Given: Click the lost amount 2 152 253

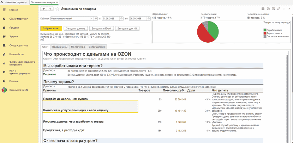Looking at the screenshot, I should 181,131.
